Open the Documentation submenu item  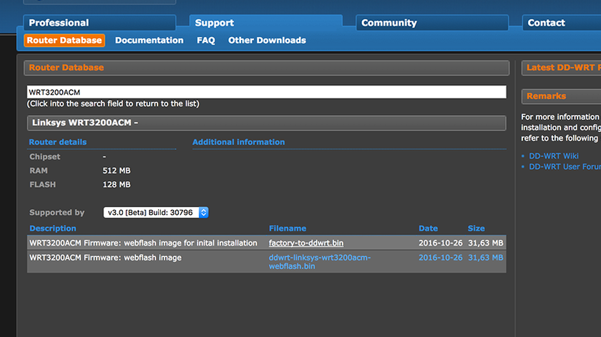coord(149,41)
